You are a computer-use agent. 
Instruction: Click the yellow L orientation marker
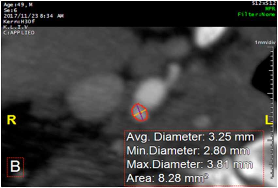pyautogui.click(x=269, y=120)
